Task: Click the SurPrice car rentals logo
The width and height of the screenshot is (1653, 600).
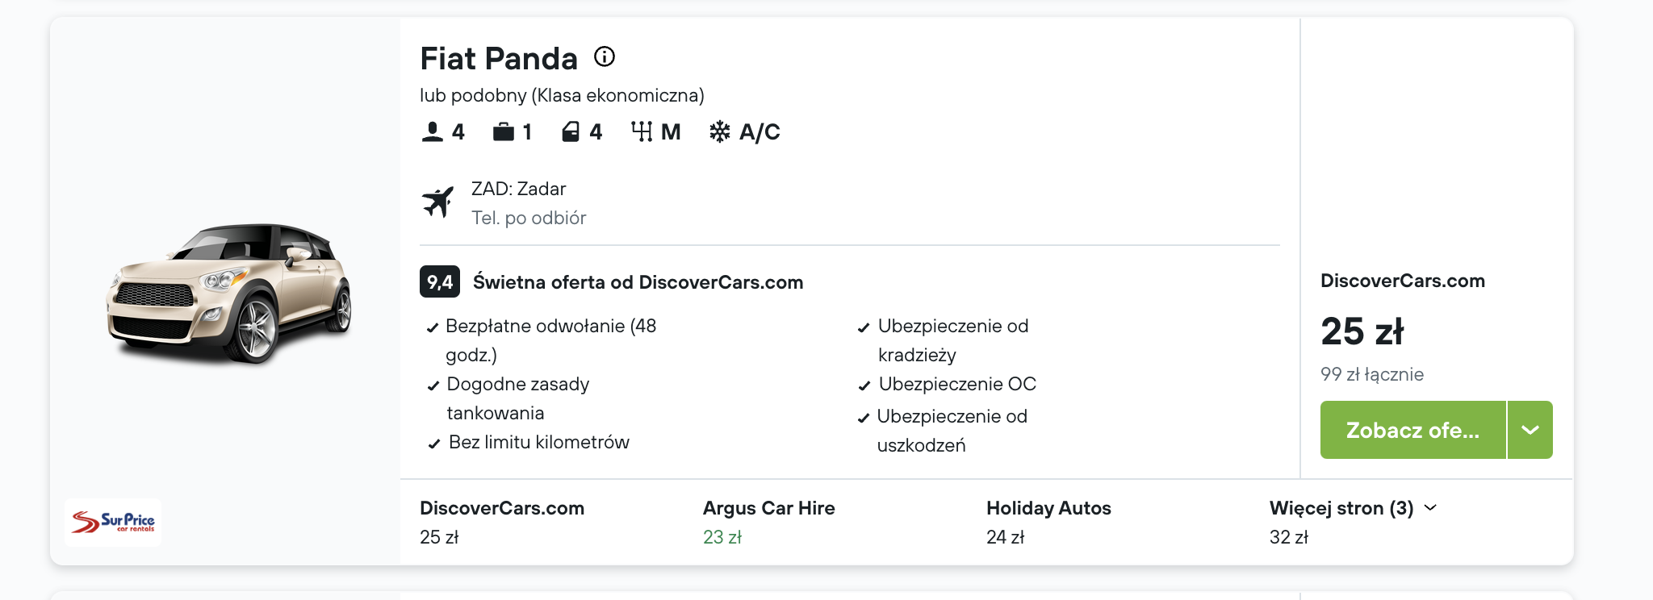Action: tap(113, 523)
